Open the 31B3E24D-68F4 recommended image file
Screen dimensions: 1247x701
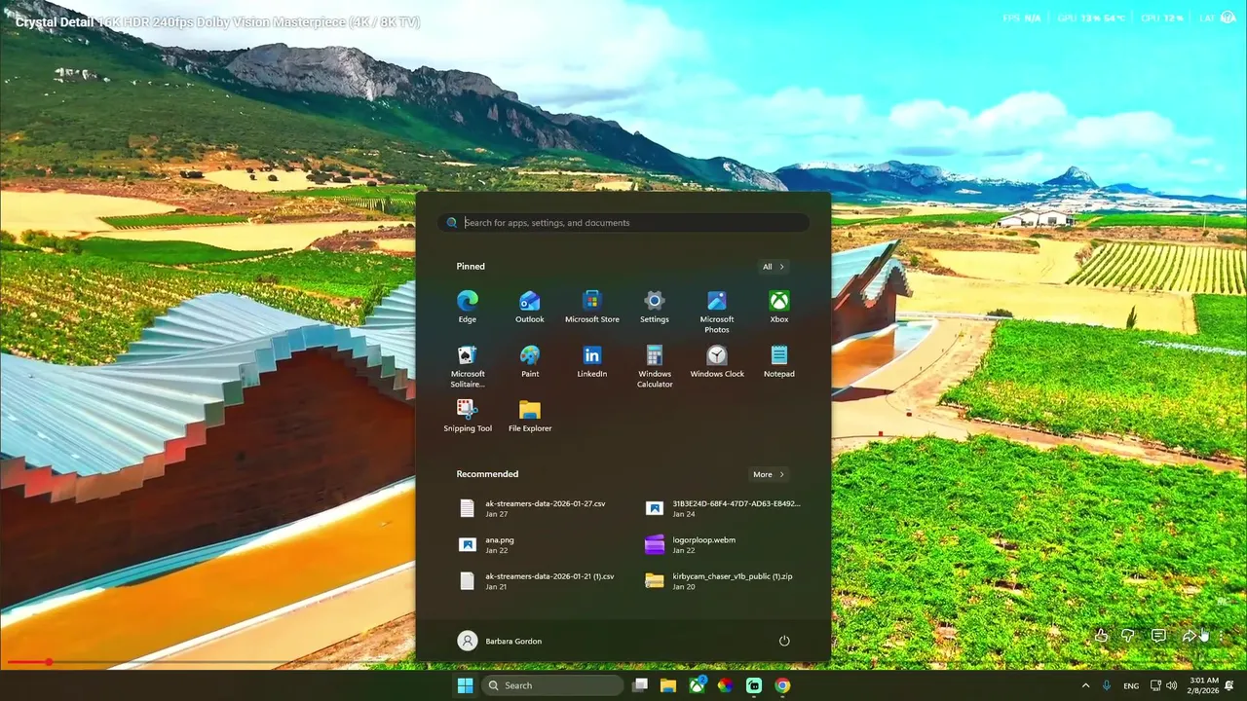[x=723, y=508]
